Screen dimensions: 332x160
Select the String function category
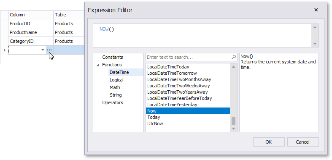(116, 95)
